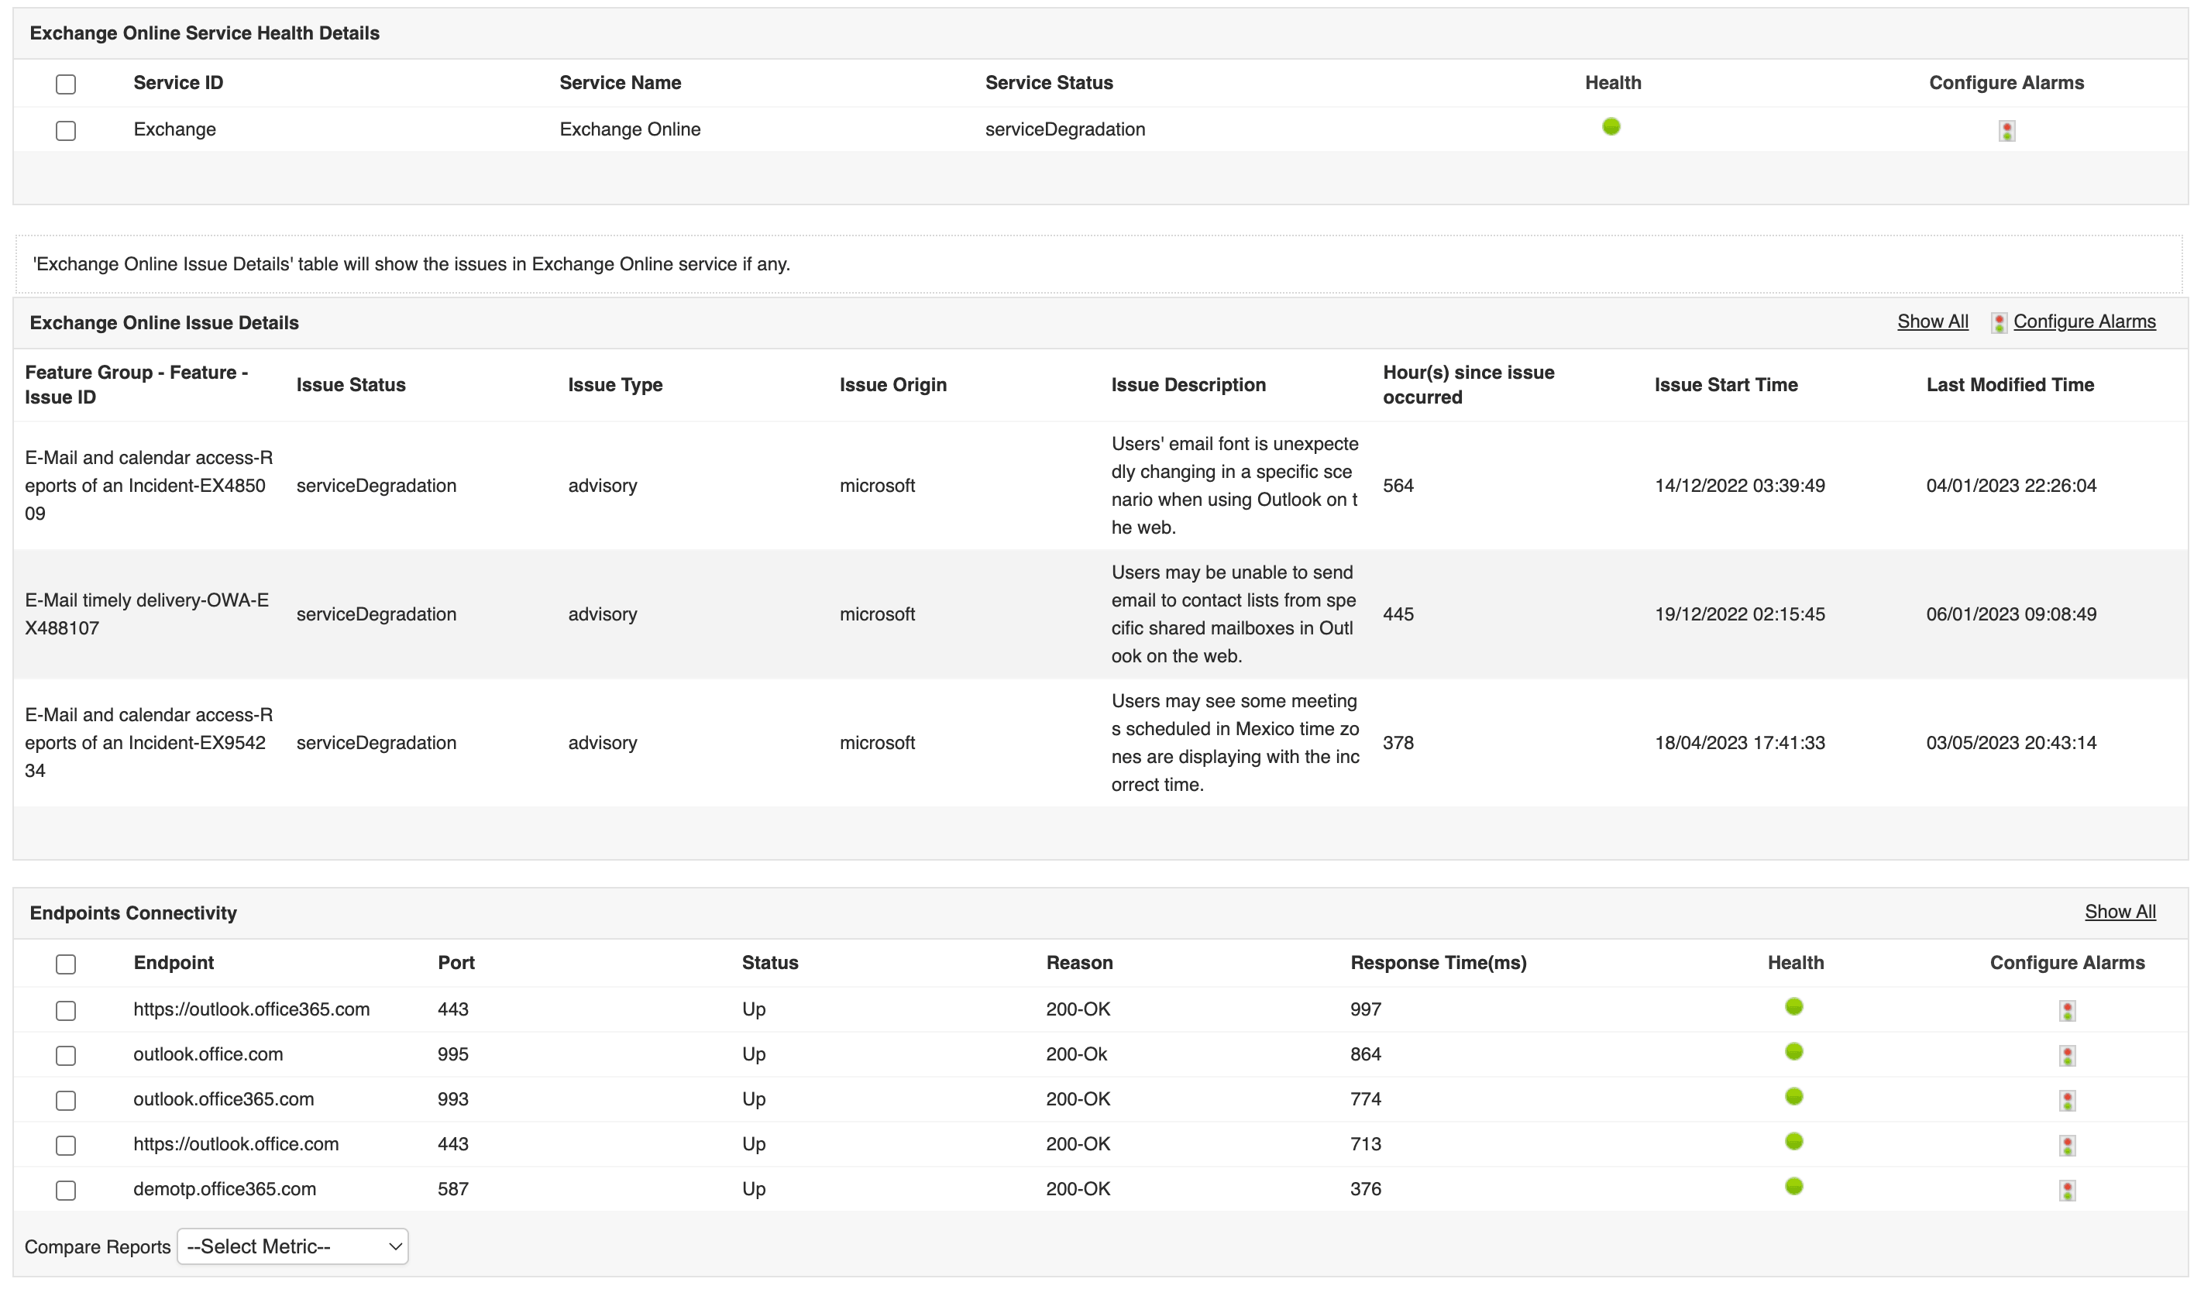The image size is (2211, 1289).
Task: Click the Service Name column header
Action: pyautogui.click(x=621, y=82)
